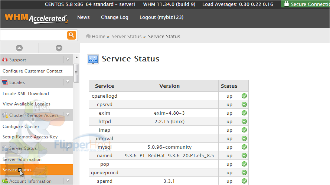Click the green check for spamd

coord(244,181)
